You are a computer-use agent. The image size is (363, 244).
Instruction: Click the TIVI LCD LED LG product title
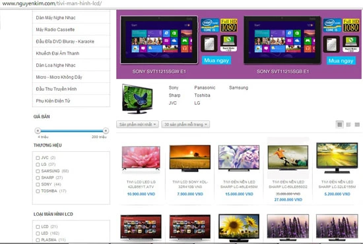tap(141, 184)
